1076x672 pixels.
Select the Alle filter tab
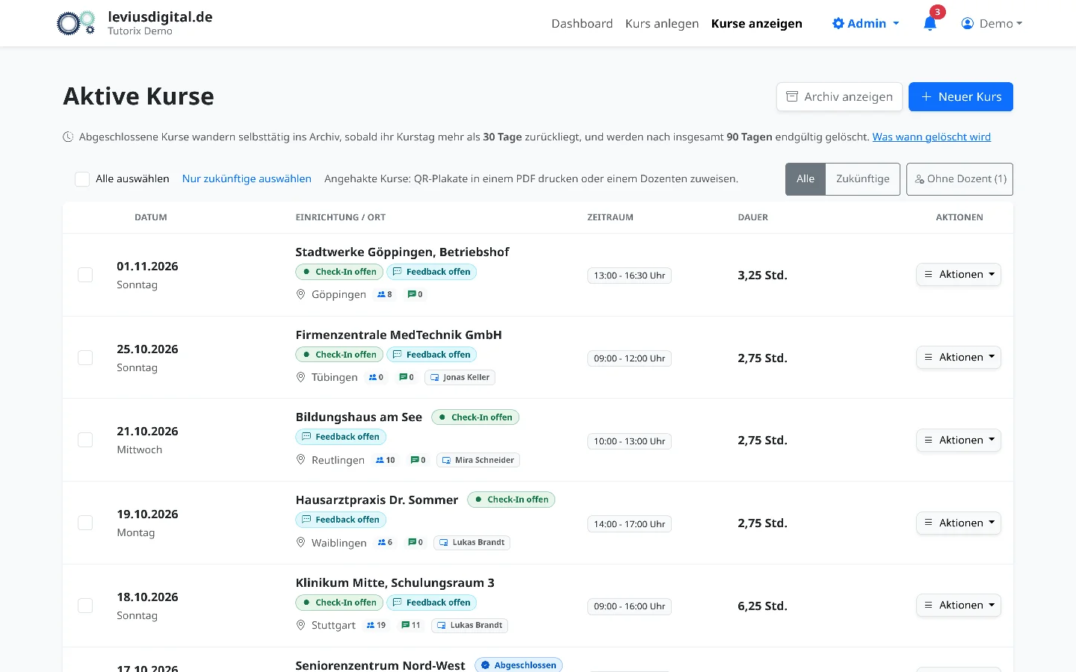pos(806,179)
